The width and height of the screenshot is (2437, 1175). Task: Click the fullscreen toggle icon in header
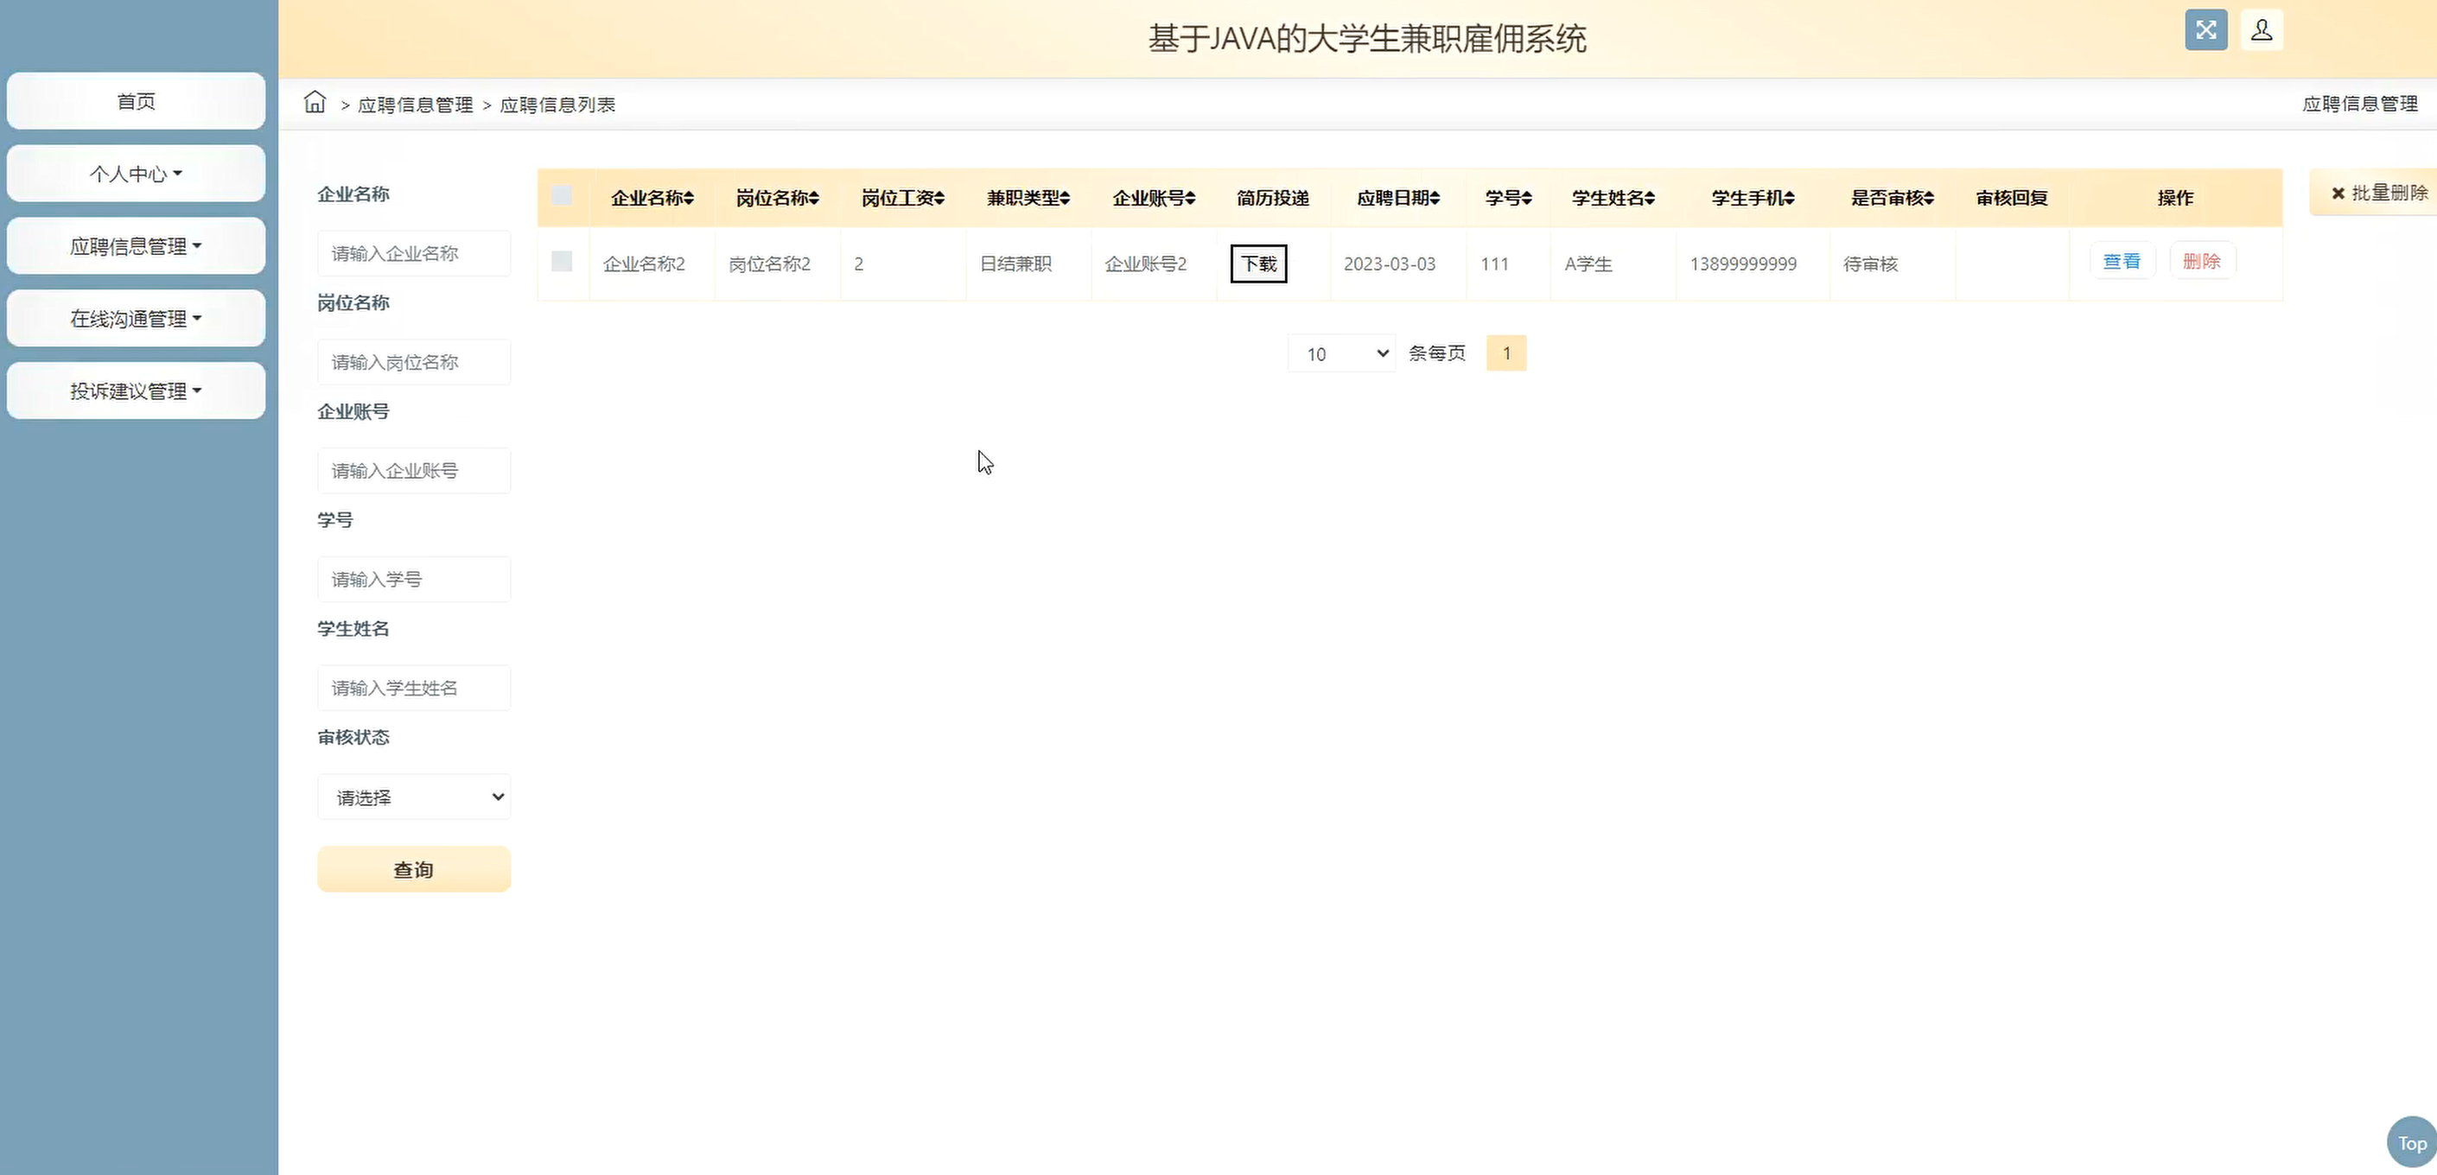click(x=2205, y=29)
